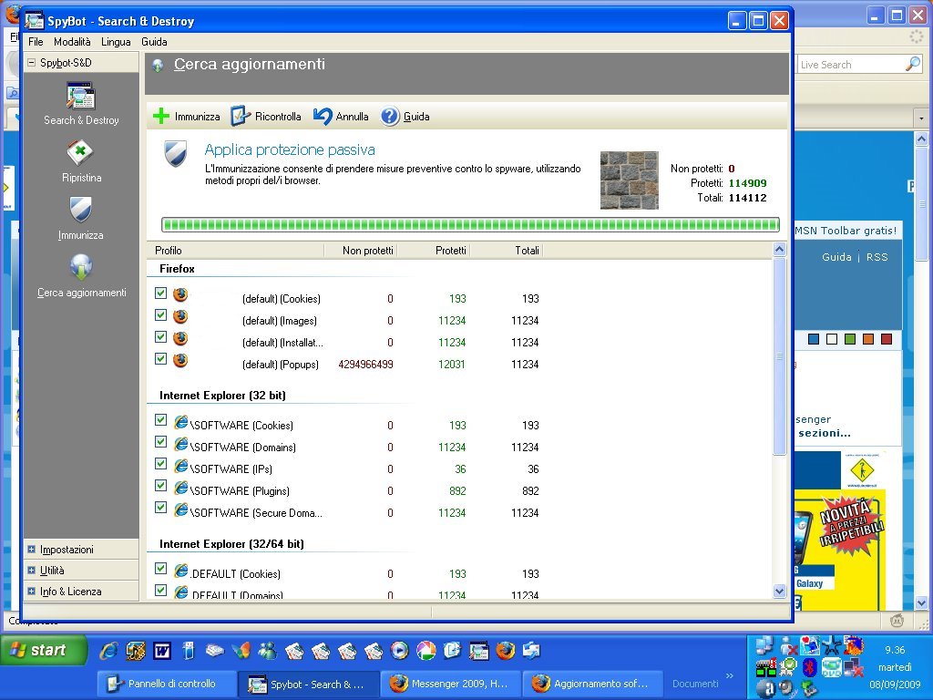
Task: Click the shield icon beside Applica protezione passiva
Action: [176, 153]
